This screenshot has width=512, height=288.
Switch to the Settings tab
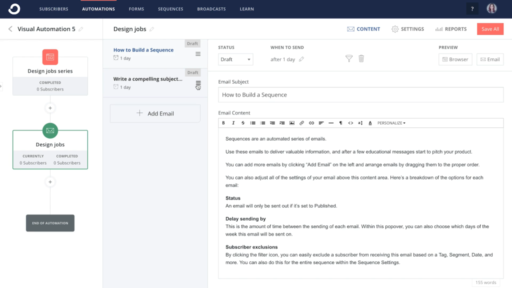tap(407, 29)
